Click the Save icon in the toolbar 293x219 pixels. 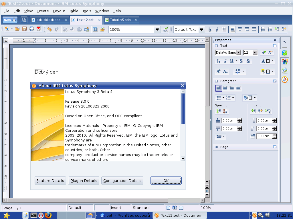click(x=24, y=29)
